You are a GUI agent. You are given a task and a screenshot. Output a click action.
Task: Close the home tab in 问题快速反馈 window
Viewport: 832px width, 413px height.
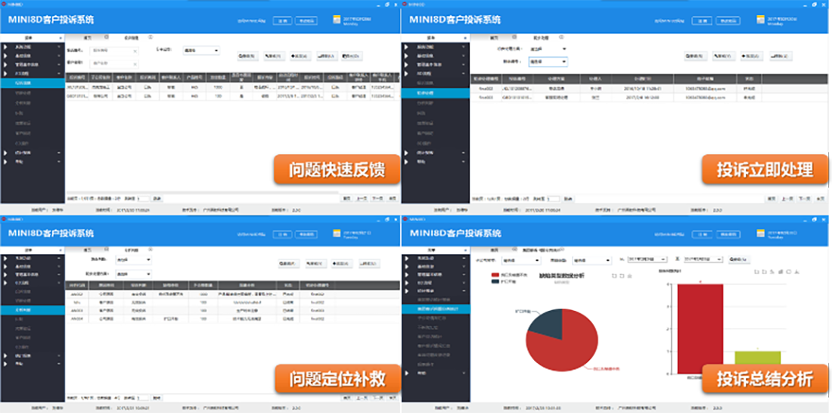106,36
